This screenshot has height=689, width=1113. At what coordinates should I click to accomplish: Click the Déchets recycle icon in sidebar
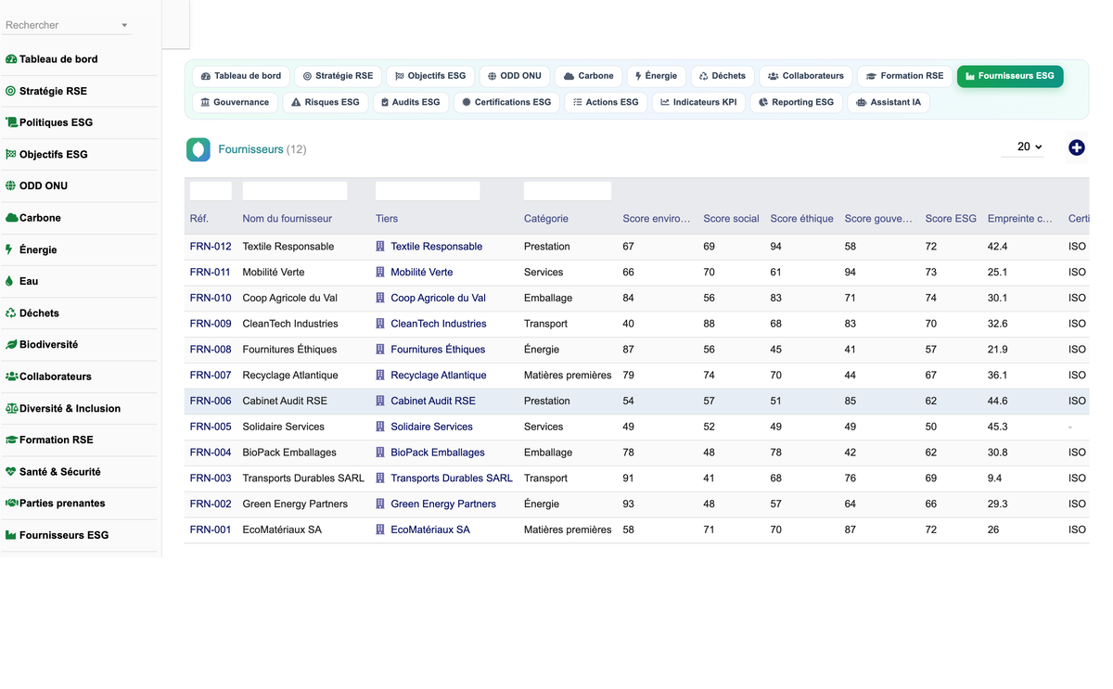(11, 313)
